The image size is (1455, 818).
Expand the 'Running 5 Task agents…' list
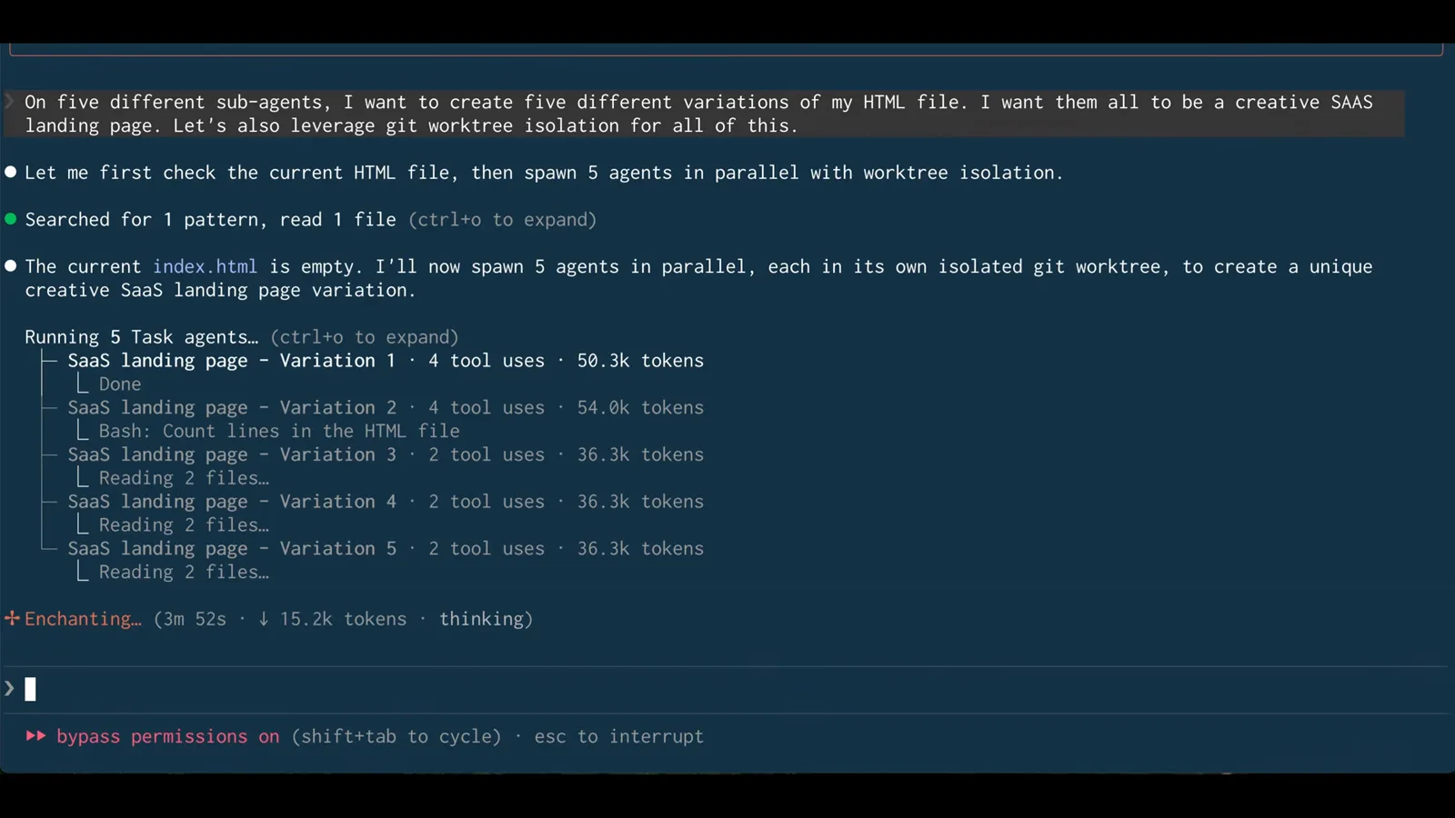click(x=242, y=337)
